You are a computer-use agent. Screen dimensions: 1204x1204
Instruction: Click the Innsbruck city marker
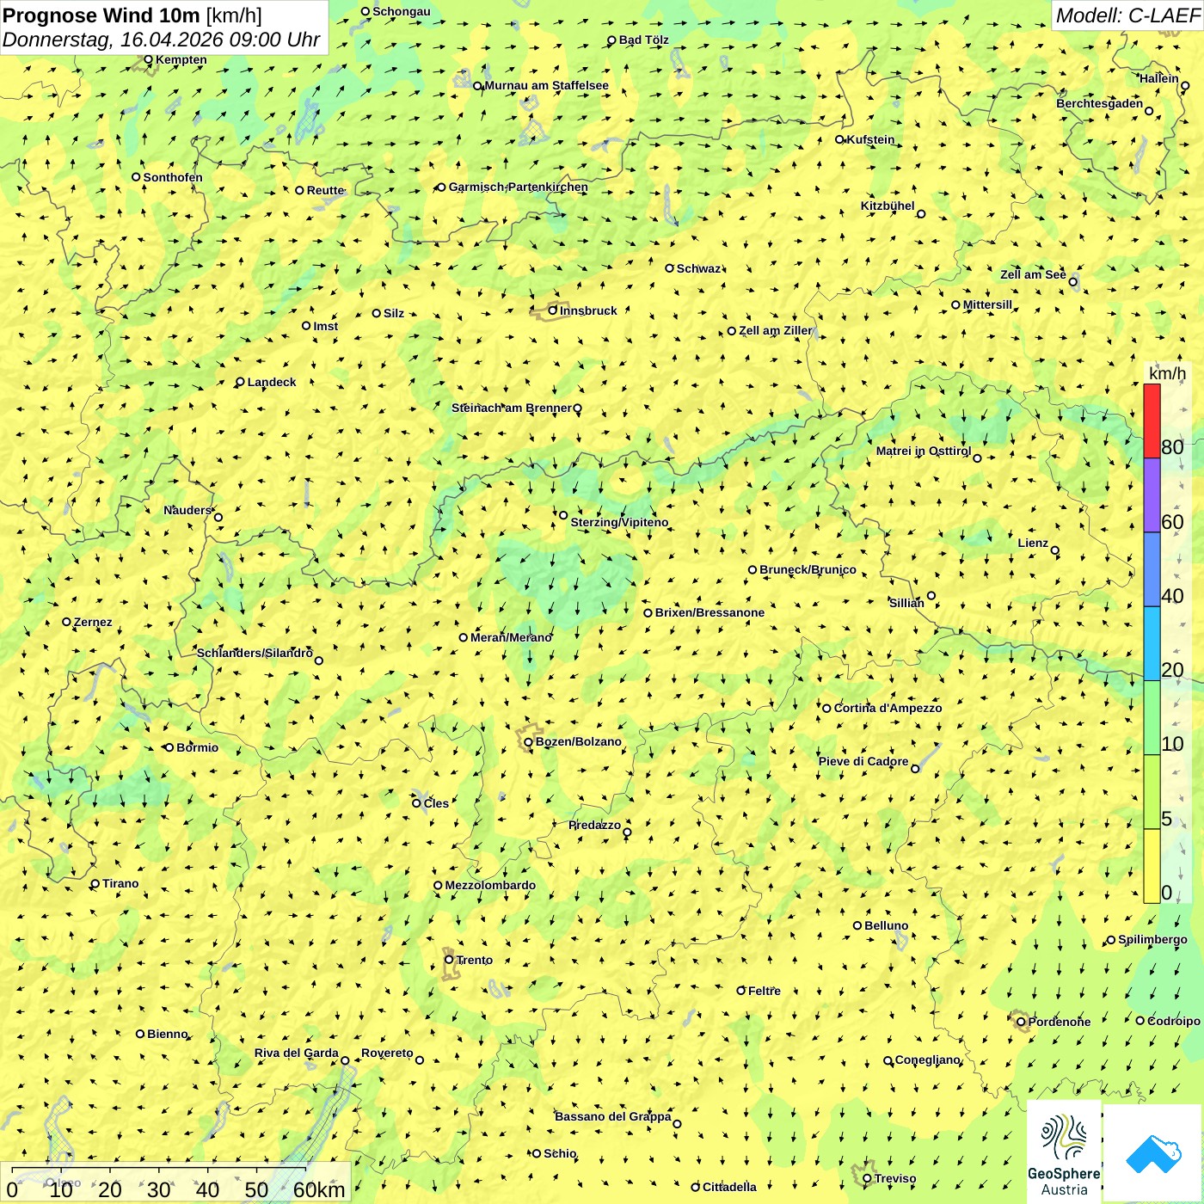[553, 310]
